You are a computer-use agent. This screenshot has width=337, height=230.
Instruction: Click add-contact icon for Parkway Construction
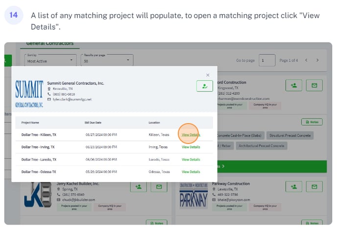(294, 186)
